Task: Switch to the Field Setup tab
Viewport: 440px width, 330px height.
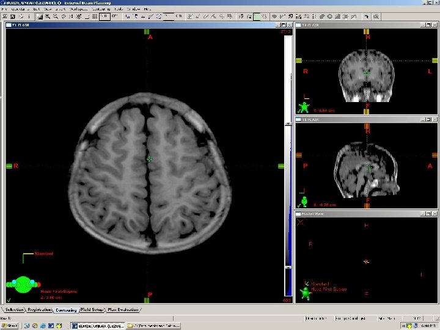Action: 92,309
